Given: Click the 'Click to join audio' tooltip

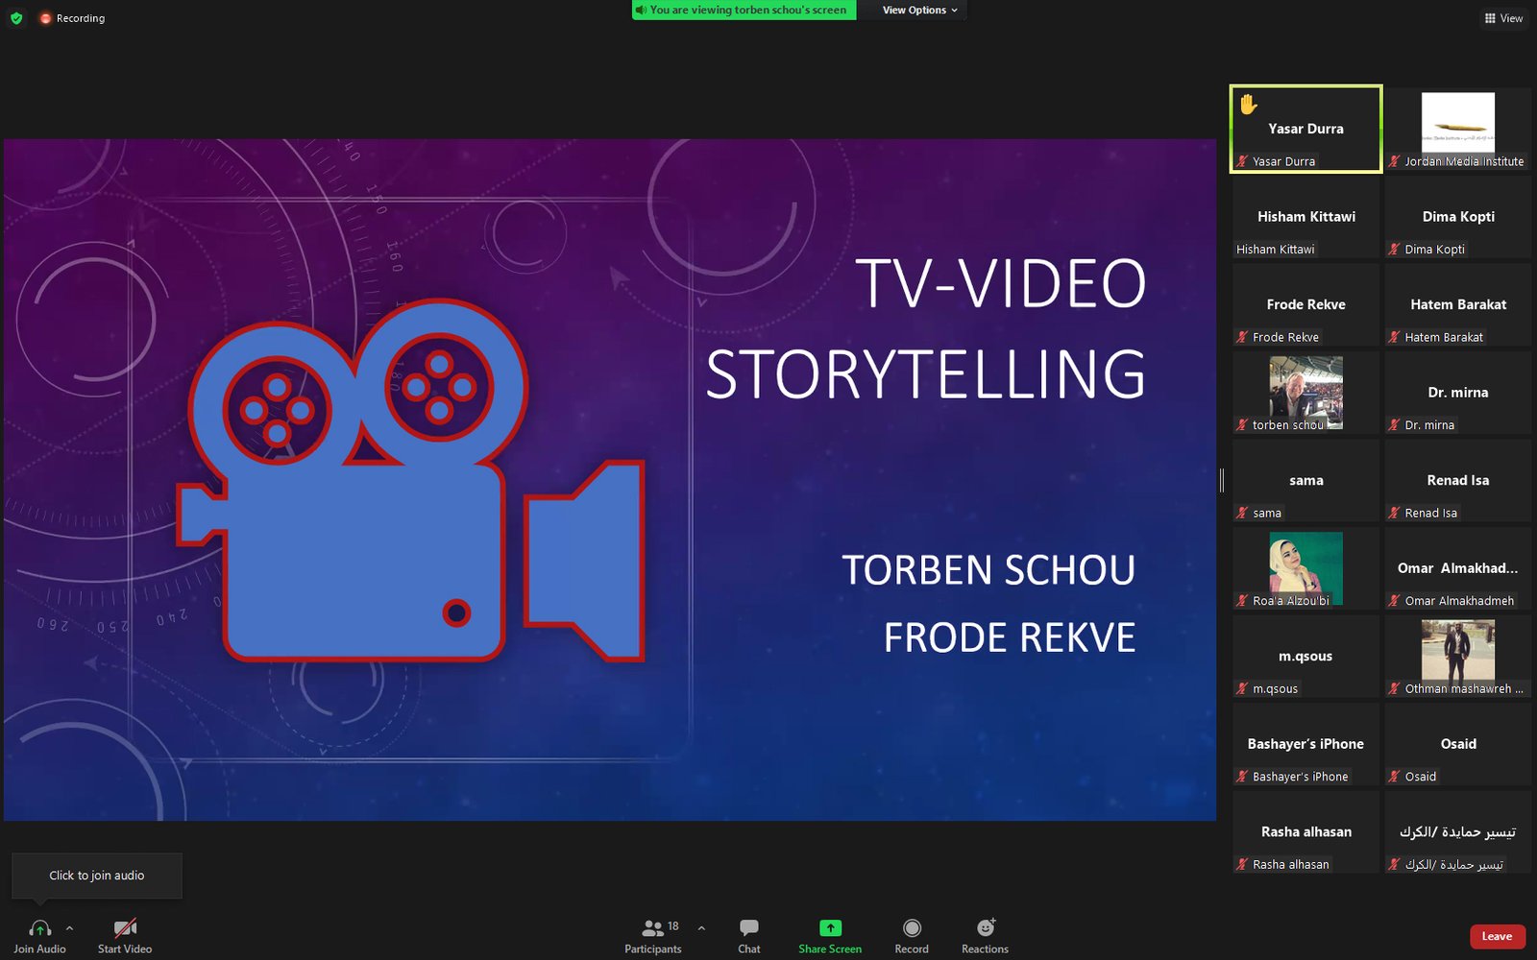Looking at the screenshot, I should point(96,876).
